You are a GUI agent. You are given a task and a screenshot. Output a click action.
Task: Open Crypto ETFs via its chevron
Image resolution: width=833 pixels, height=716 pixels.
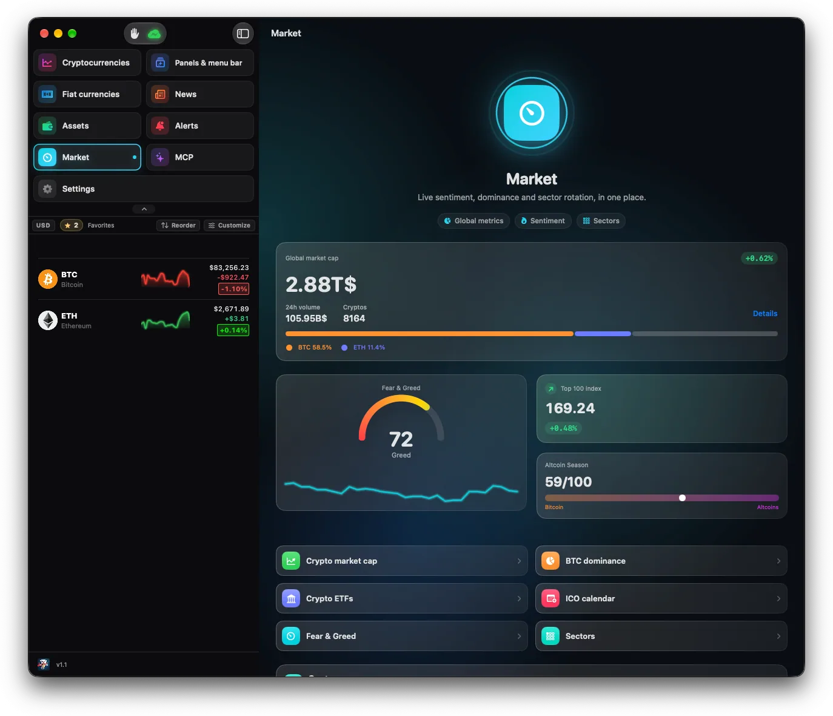pos(519,598)
